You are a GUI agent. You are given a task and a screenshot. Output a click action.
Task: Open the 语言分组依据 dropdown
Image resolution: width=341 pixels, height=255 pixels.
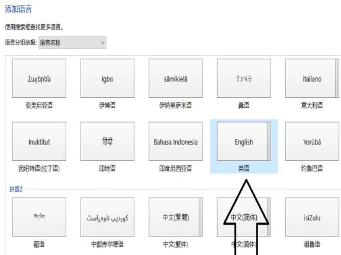pos(72,43)
